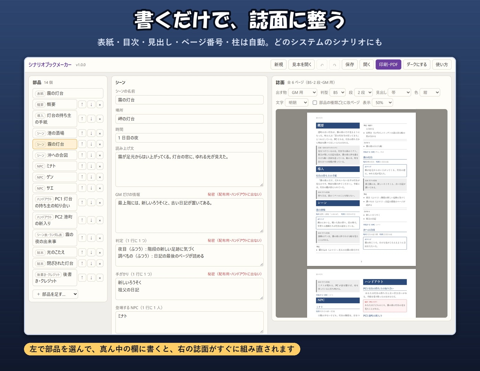Image resolution: width=480 pixels, height=371 pixels.
Task: Delete NPC サエ
Action: pyautogui.click(x=100, y=188)
